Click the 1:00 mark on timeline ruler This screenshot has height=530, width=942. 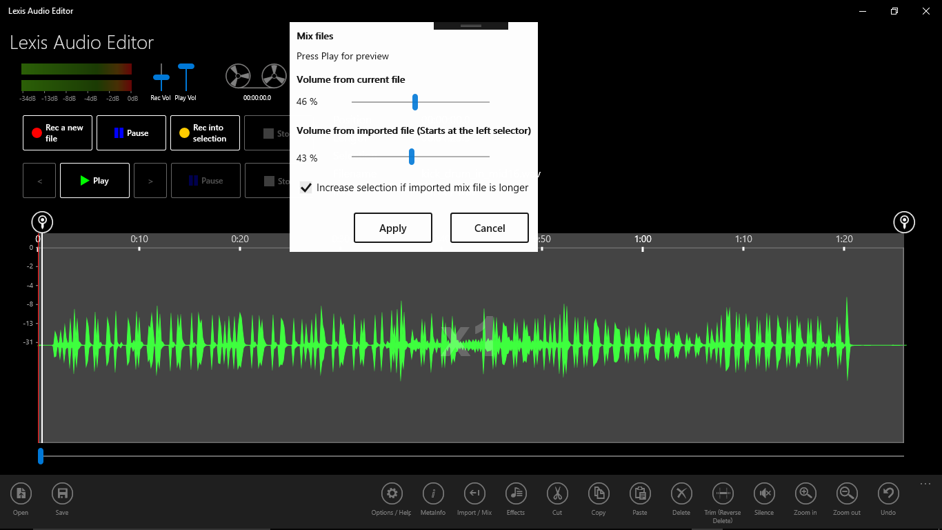[643, 239]
